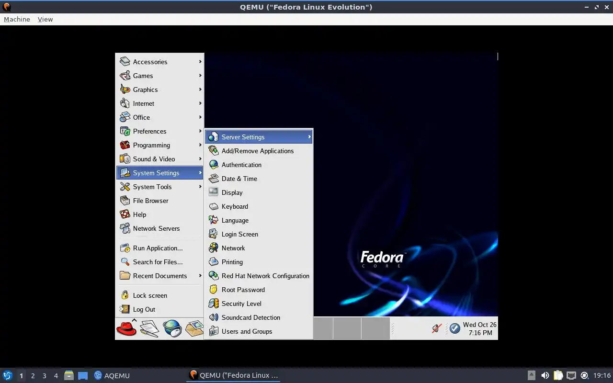Click the Security Level firewall icon
Viewport: 613px width, 383px height.
(x=214, y=304)
